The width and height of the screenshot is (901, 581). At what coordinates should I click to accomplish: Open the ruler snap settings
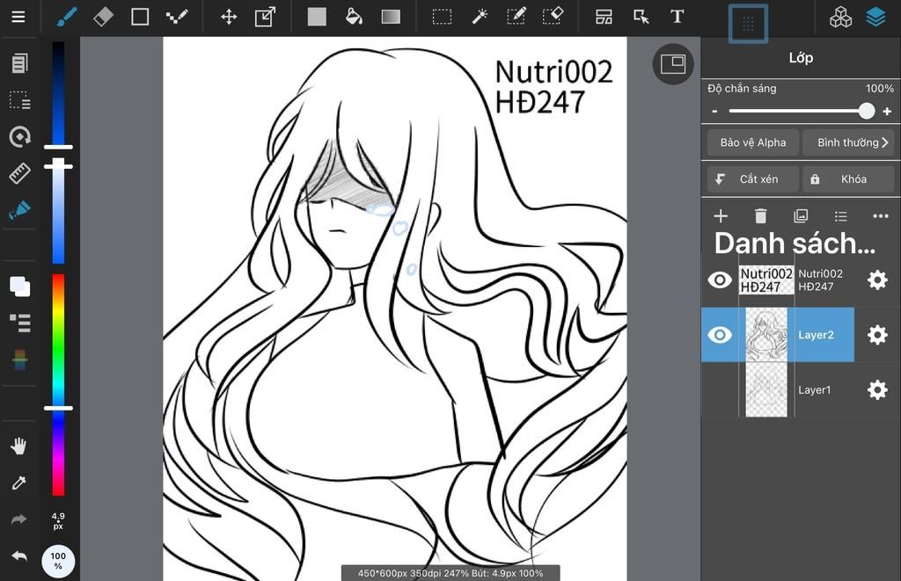(x=19, y=173)
